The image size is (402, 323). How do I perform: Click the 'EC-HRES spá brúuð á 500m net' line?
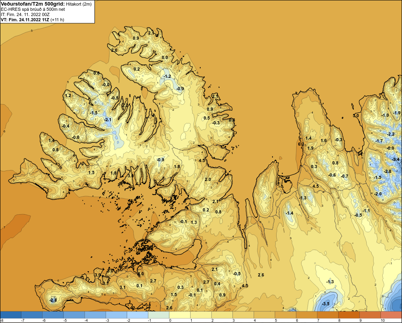coord(33,9)
